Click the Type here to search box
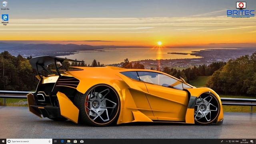Viewport: 256px width, 144px height. [29, 141]
